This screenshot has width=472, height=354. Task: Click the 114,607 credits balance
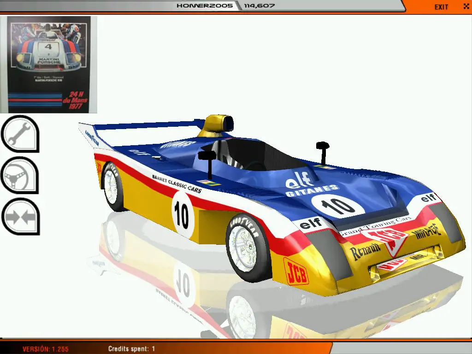pos(259,6)
